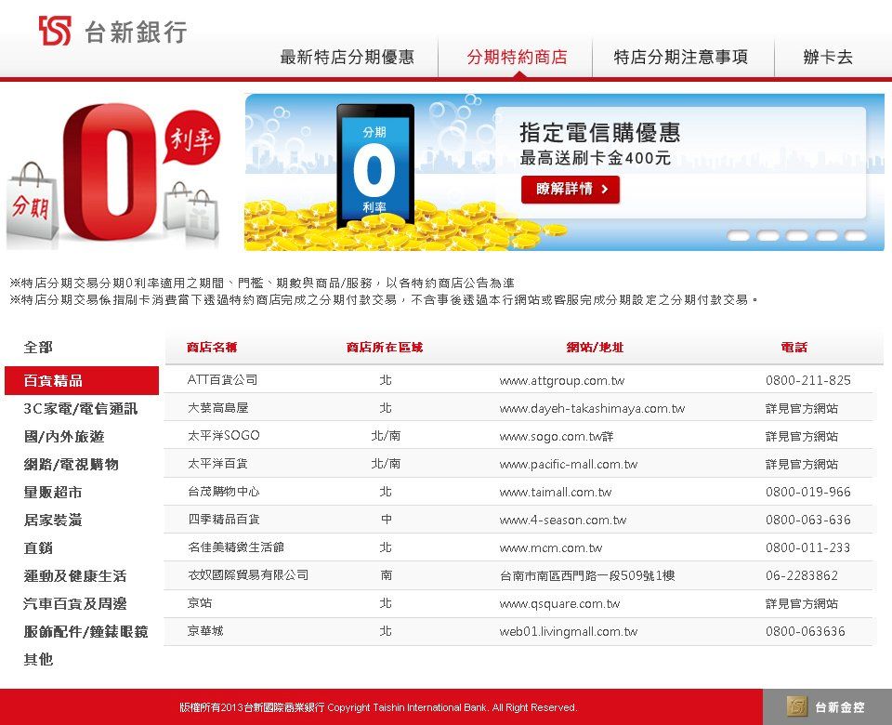This screenshot has height=725, width=892.
Task: Visit the www.4-season.com.tw link
Action: [563, 521]
